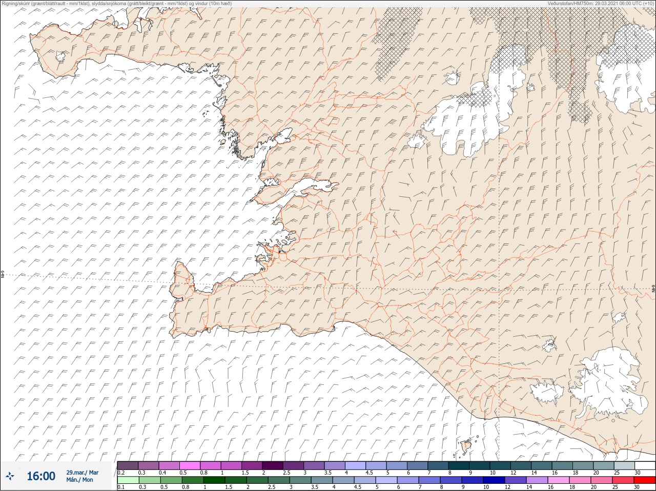Image resolution: width=656 pixels, height=491 pixels.
Task: Select the very dark purple 2 swatch, upper row
Action: click(273, 465)
